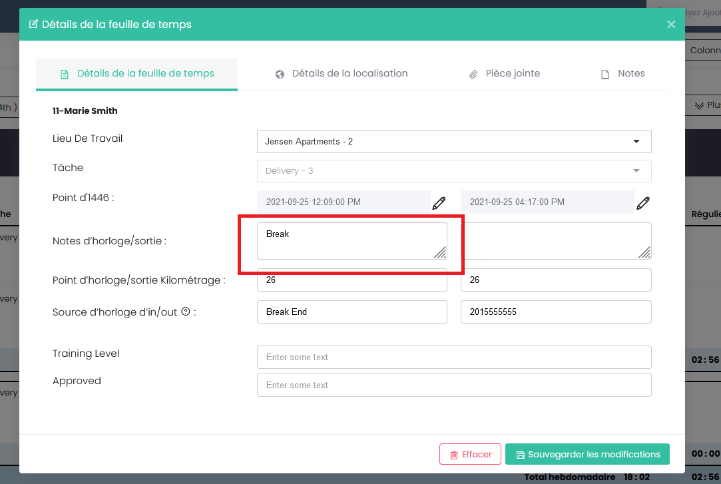Close the timesheet details dialog
721x484 pixels.
[671, 25]
